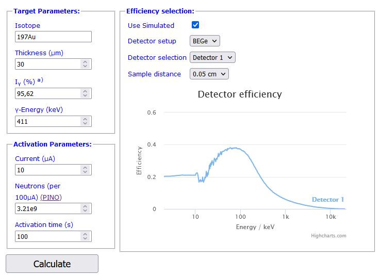This screenshot has width=382, height=275.
Task: Open the Sample distance dropdown
Action: tap(209, 74)
